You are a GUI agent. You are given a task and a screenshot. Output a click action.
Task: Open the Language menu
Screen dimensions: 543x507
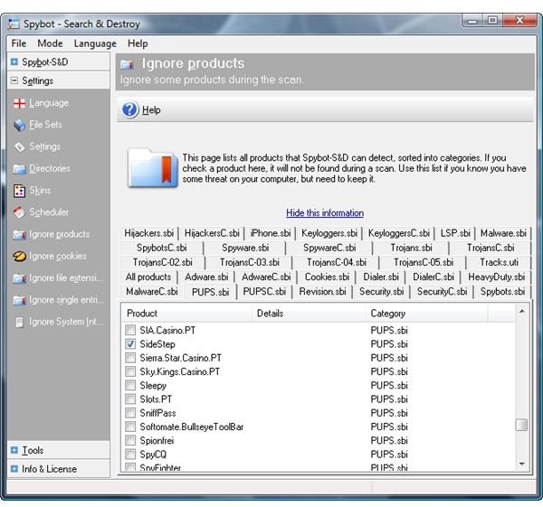pos(95,43)
